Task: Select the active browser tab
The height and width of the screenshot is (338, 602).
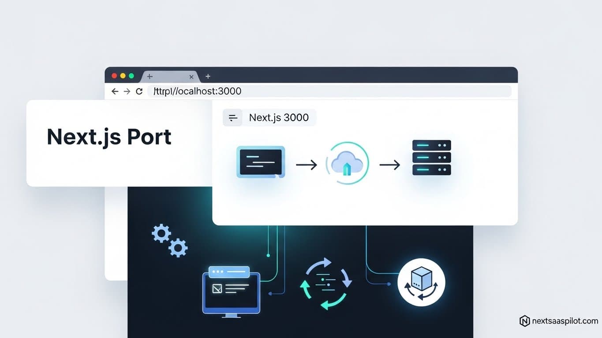Action: (x=170, y=76)
